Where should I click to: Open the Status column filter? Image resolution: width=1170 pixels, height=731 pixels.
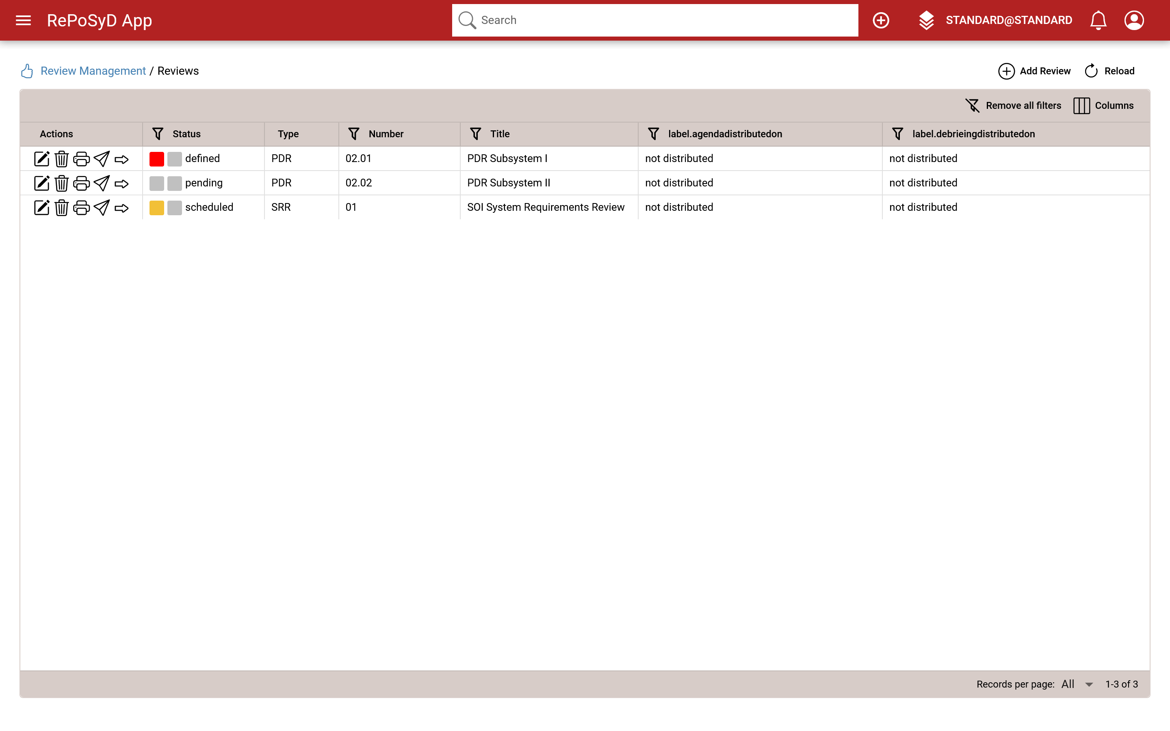coord(158,134)
